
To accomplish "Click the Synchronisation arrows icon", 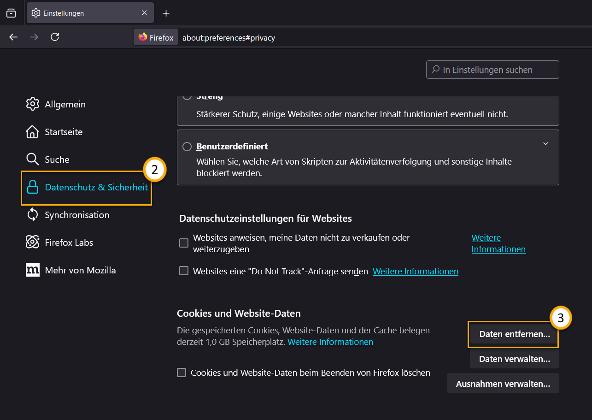I will click(32, 215).
